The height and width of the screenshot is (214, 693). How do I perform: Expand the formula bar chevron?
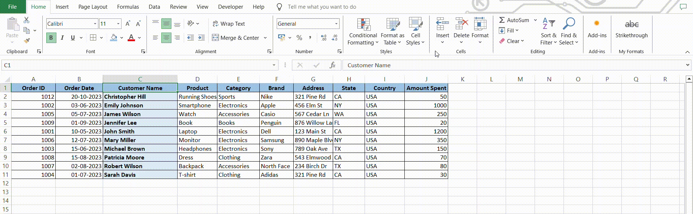coord(688,65)
